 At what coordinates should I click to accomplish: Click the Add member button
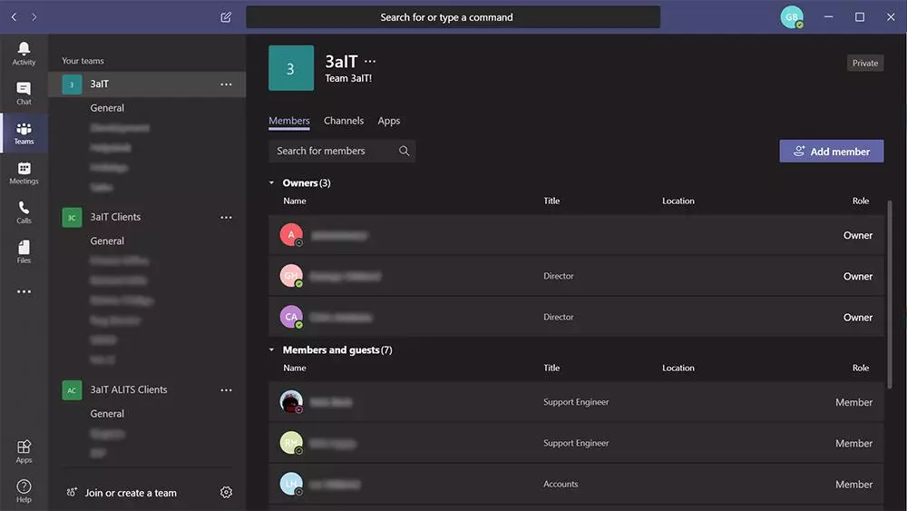[x=831, y=151]
